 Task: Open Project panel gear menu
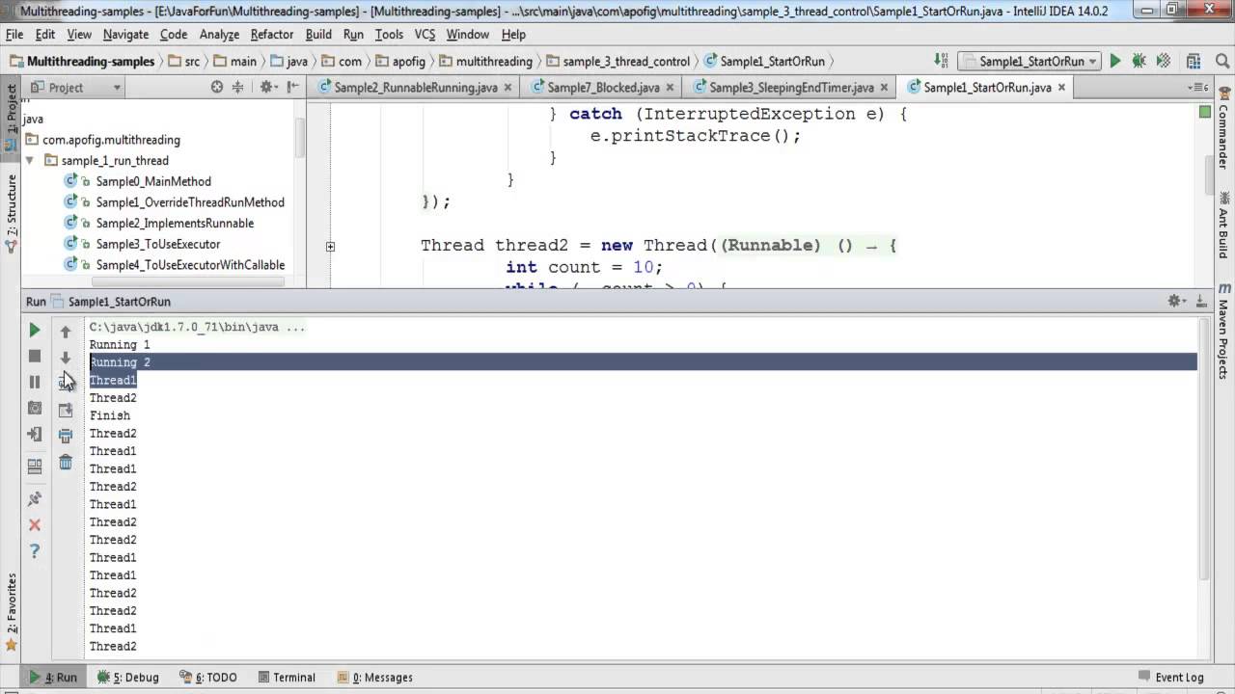(x=267, y=87)
